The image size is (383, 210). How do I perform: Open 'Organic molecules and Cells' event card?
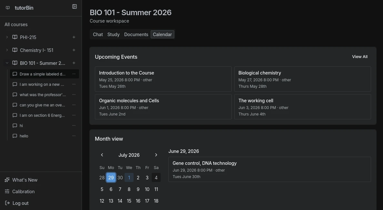pyautogui.click(x=163, y=107)
